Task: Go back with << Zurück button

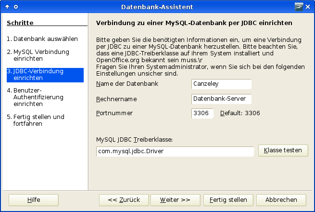Action: pyautogui.click(x=124, y=200)
